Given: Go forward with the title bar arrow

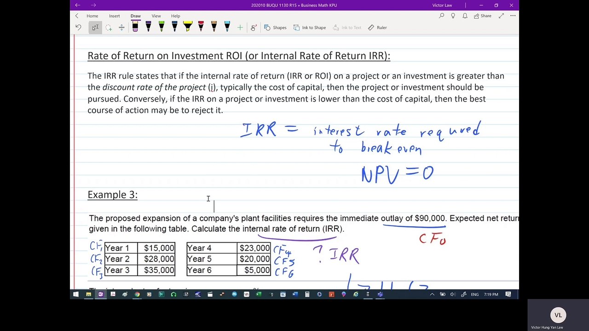Looking at the screenshot, I should (x=93, y=5).
